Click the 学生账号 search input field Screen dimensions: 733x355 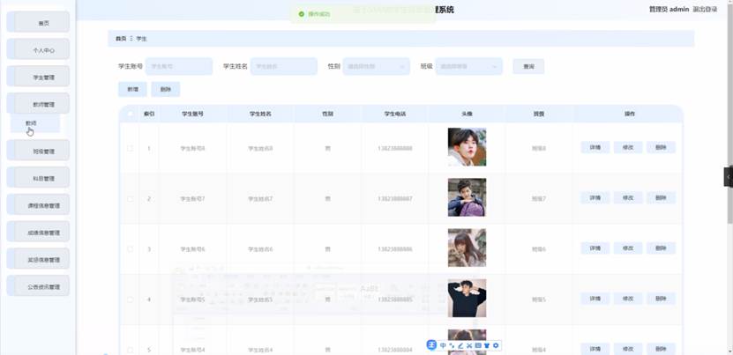coord(179,66)
